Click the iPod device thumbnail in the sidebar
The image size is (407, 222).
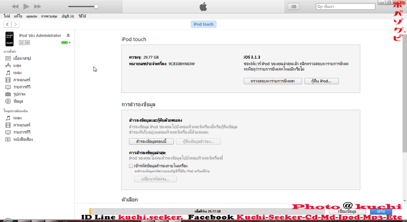9,39
